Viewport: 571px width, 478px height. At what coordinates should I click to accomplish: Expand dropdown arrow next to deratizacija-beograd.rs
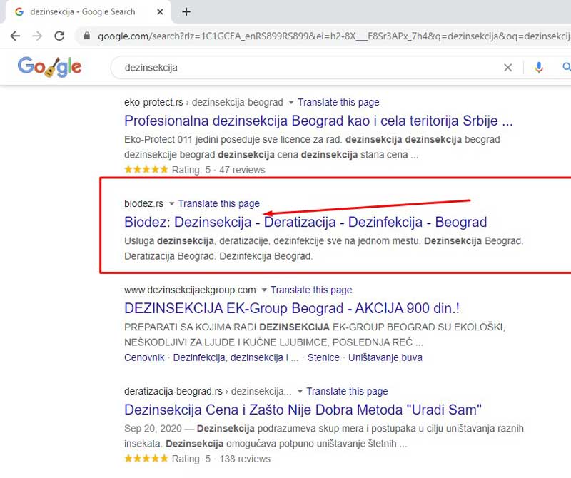300,392
